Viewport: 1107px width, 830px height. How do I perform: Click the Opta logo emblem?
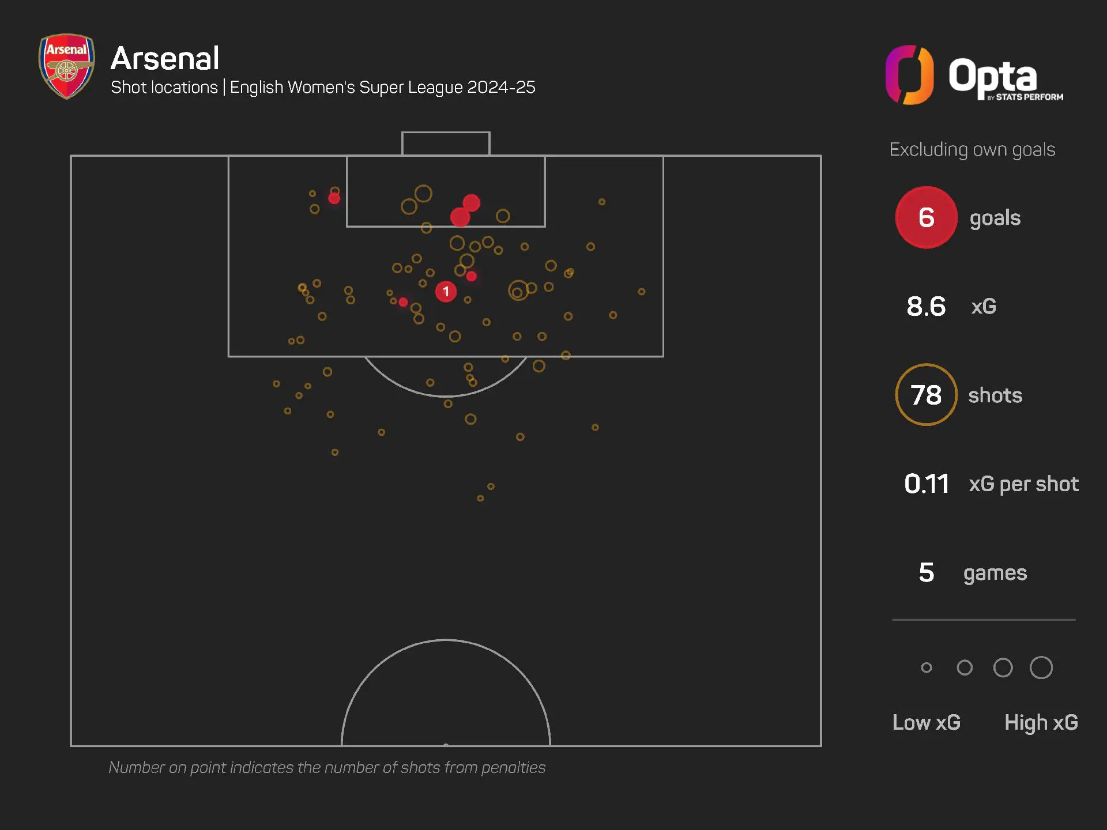909,75
